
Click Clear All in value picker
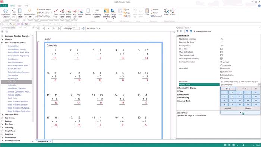click(228, 108)
